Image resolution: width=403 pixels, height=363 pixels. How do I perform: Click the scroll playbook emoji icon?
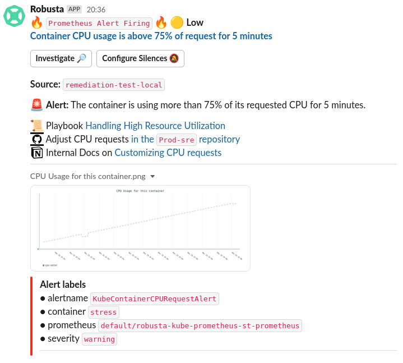(x=37, y=126)
